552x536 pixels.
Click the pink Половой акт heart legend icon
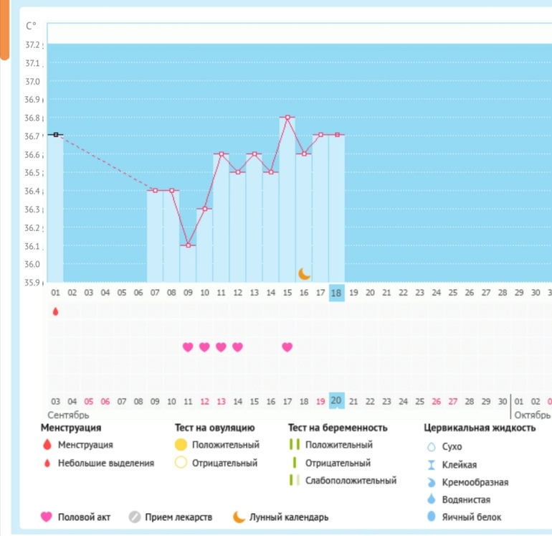click(47, 517)
